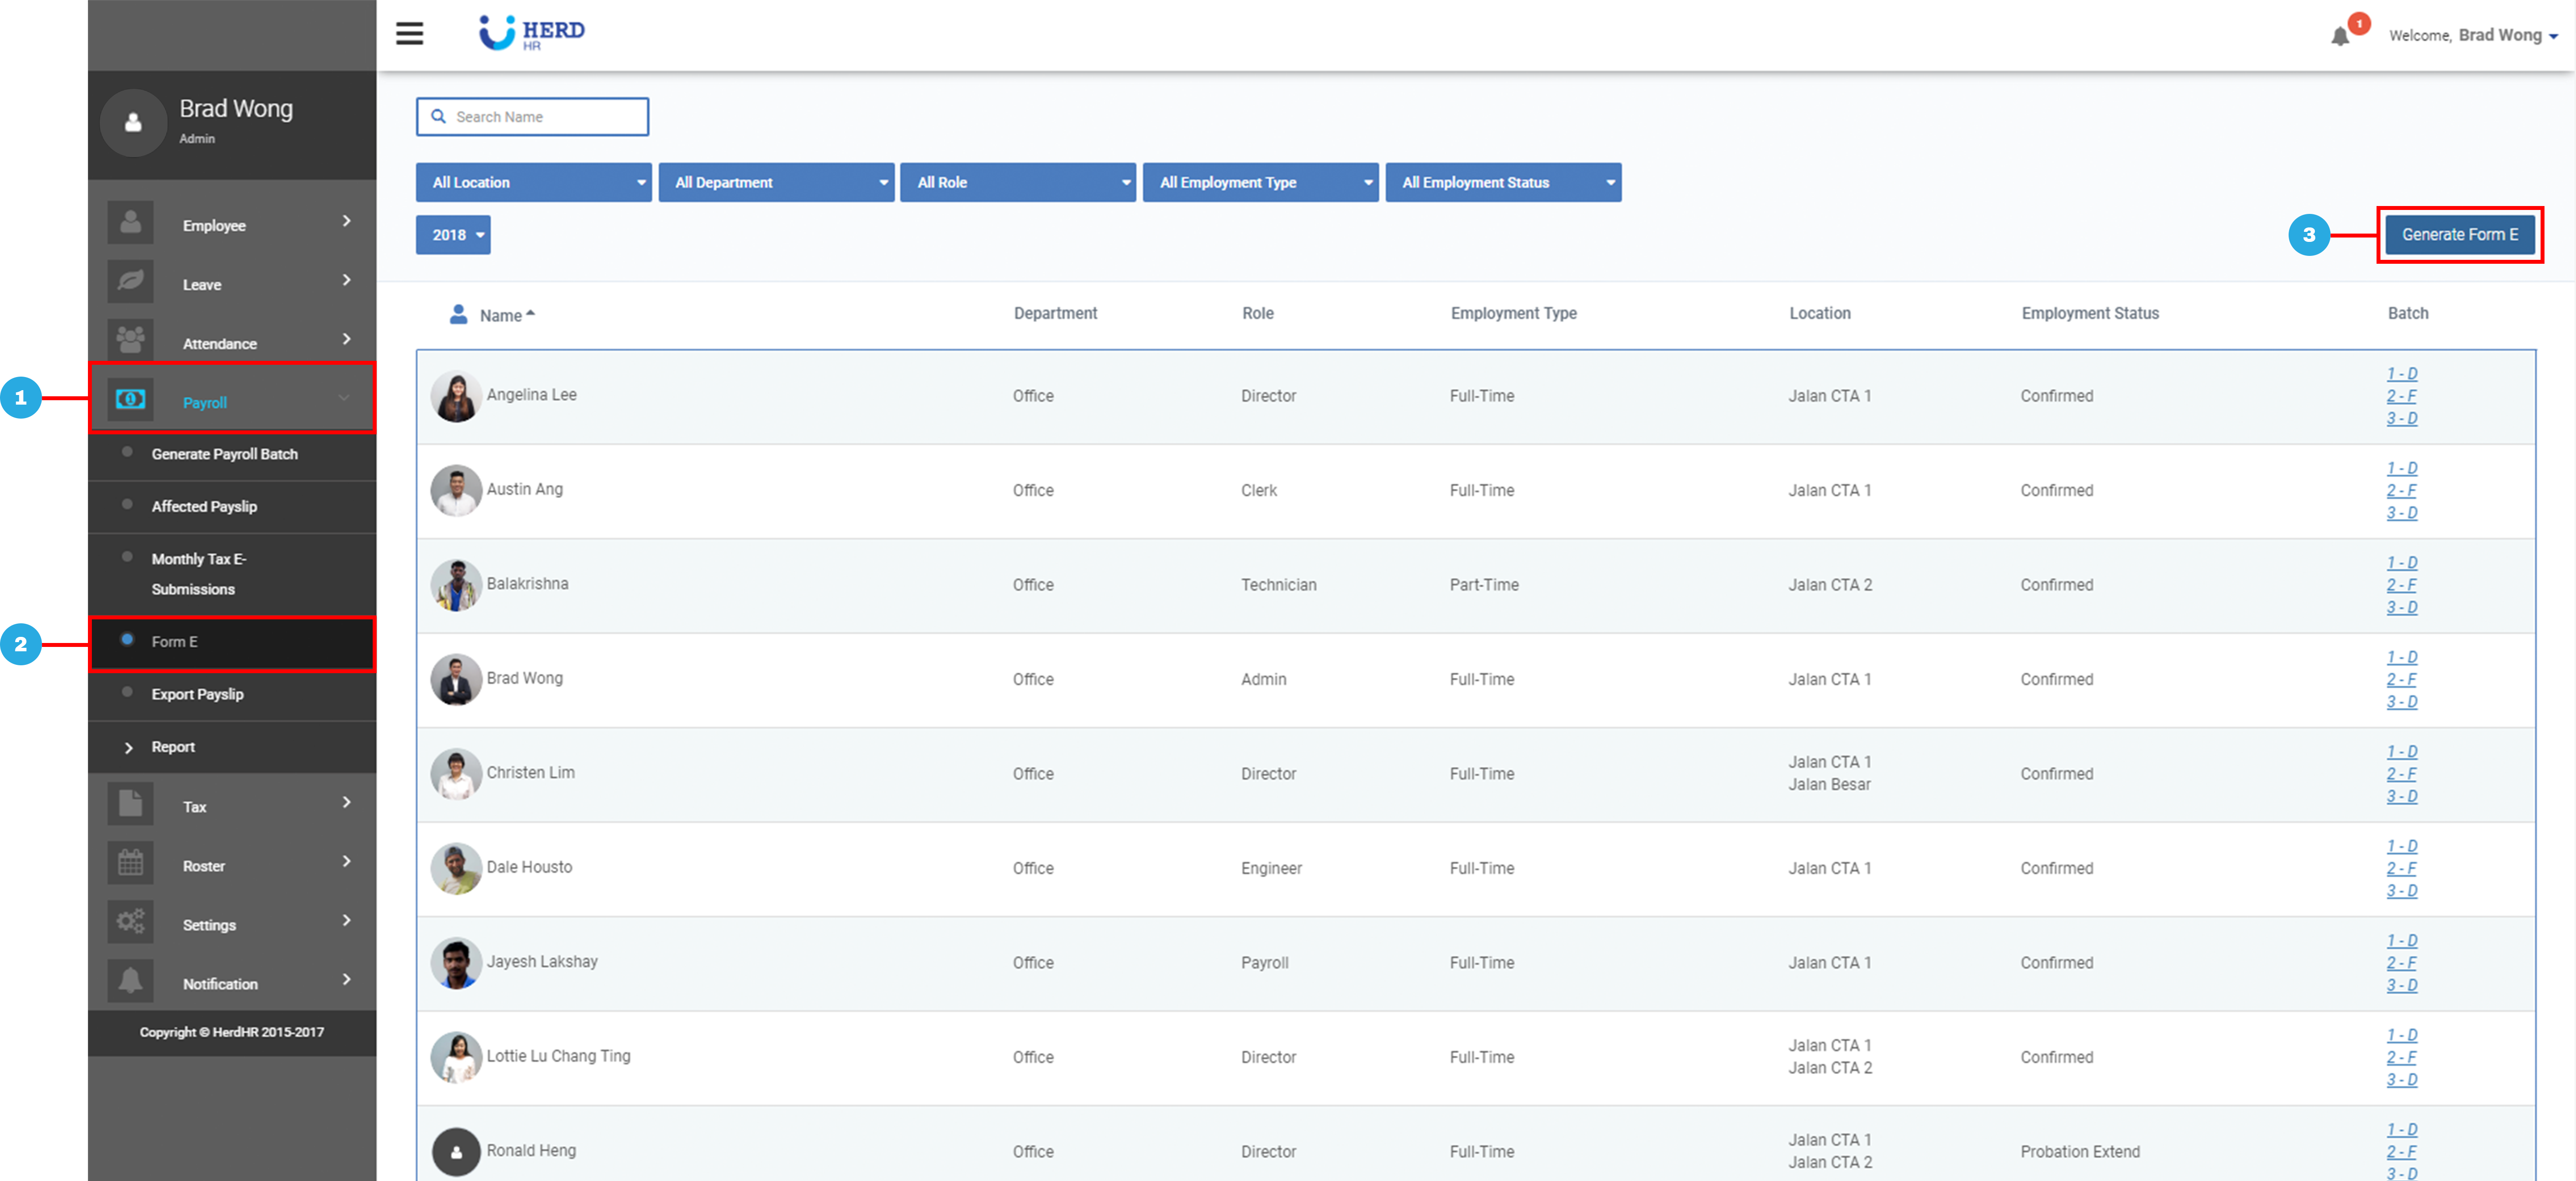Select the Form E radio bullet

click(x=127, y=640)
